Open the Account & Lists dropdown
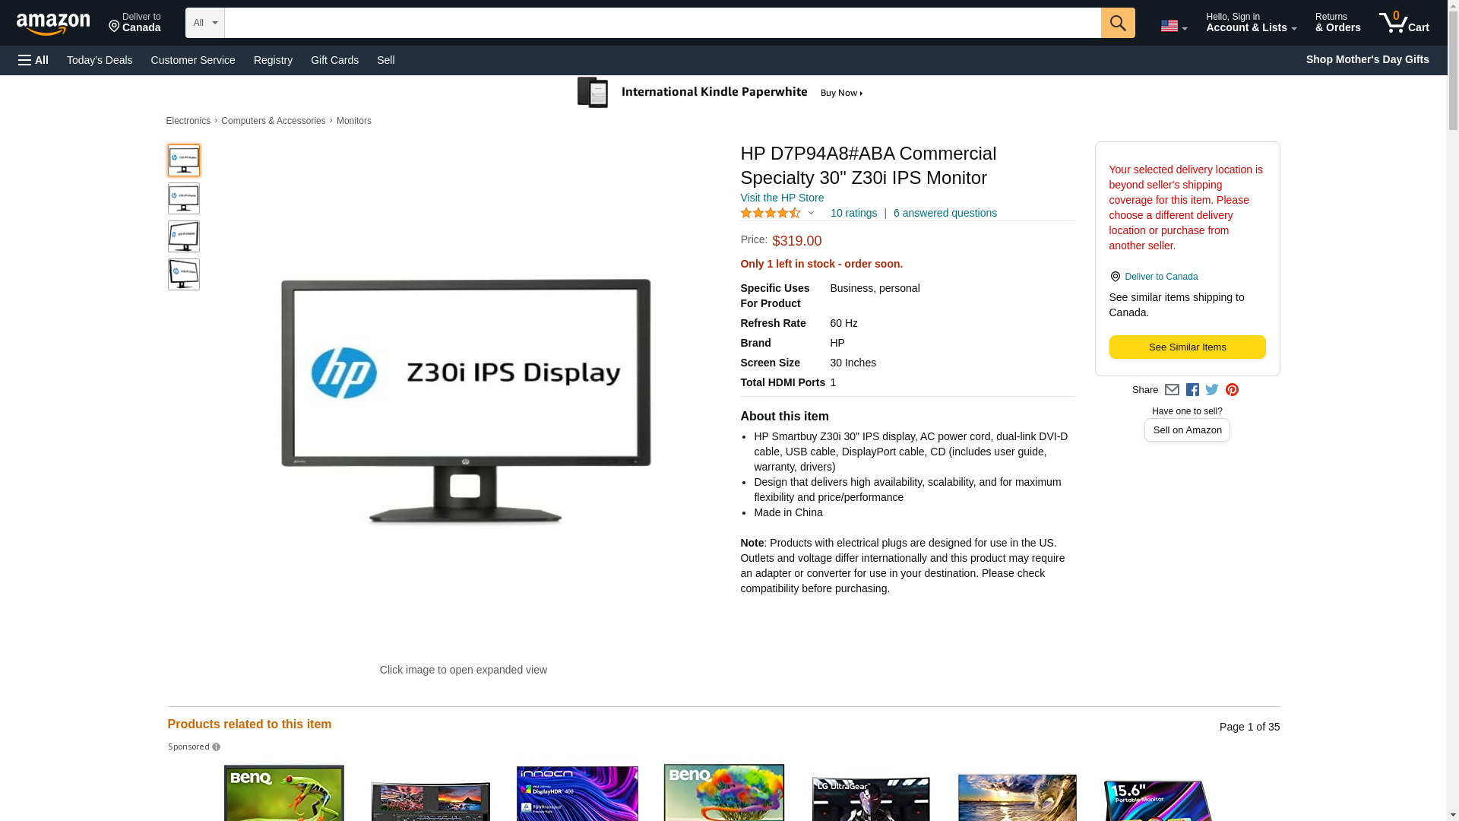Viewport: 1459px width, 821px height. (1251, 23)
